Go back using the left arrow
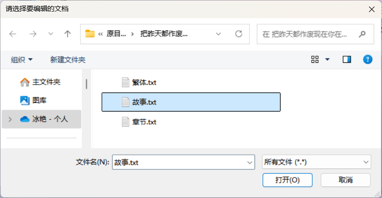 pos(13,34)
